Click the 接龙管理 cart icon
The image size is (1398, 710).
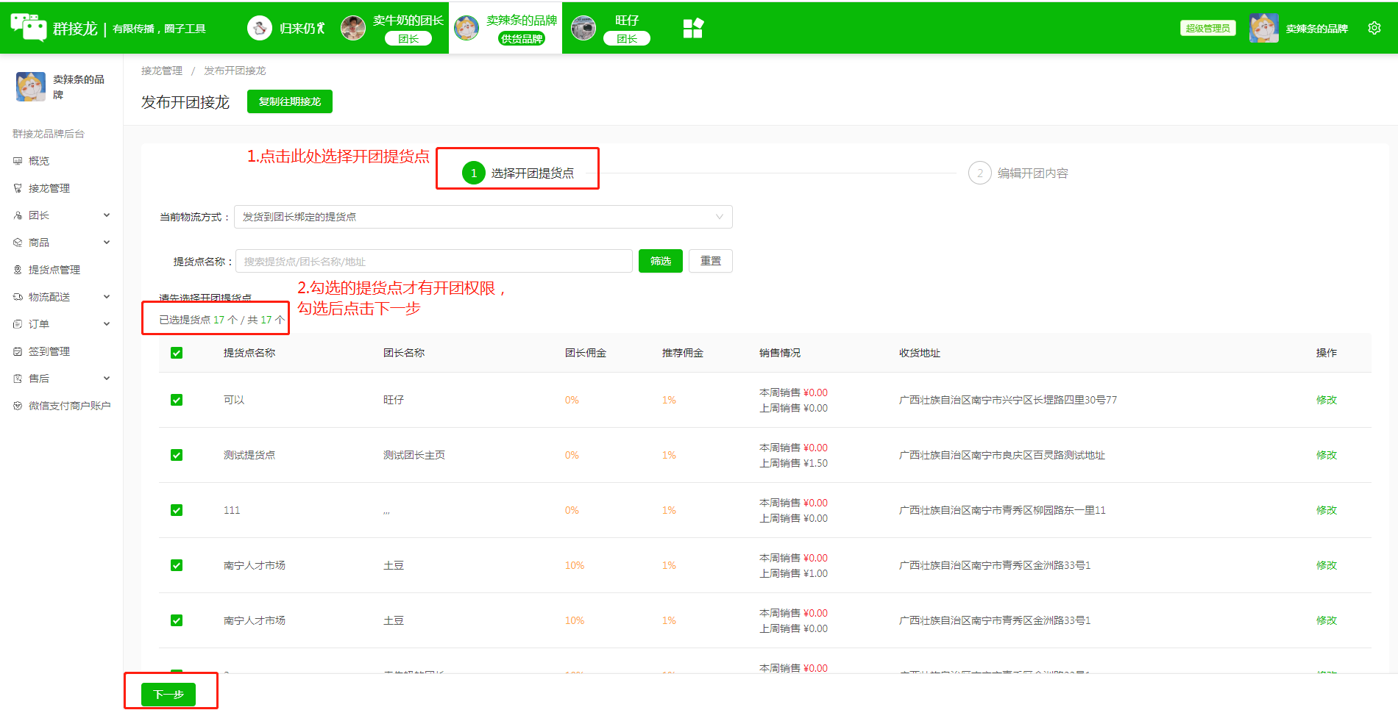click(18, 188)
